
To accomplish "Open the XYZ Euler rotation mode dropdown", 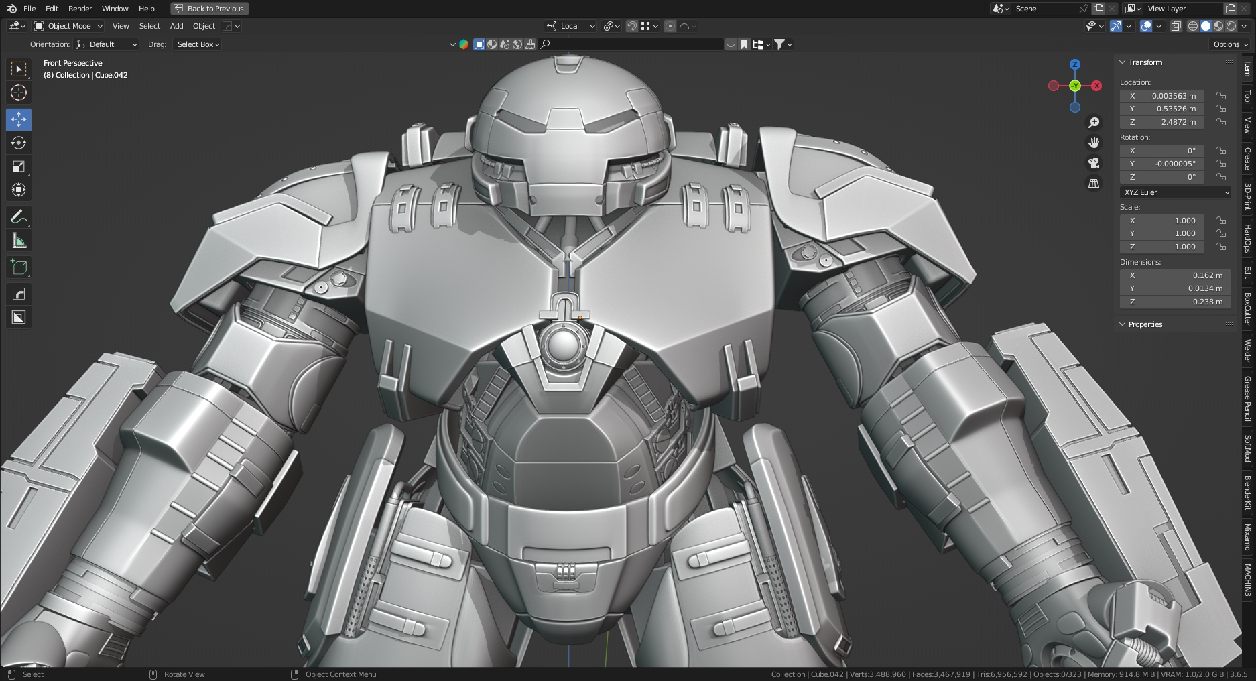I will click(x=1176, y=192).
